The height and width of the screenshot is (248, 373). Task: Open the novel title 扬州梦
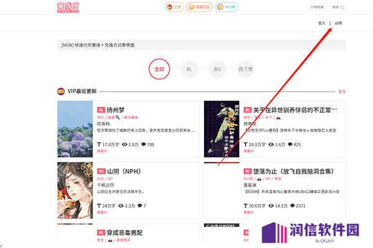(116, 110)
